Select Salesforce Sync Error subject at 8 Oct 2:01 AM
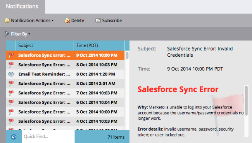Screen dimensions: 252x143 click(x=44, y=84)
